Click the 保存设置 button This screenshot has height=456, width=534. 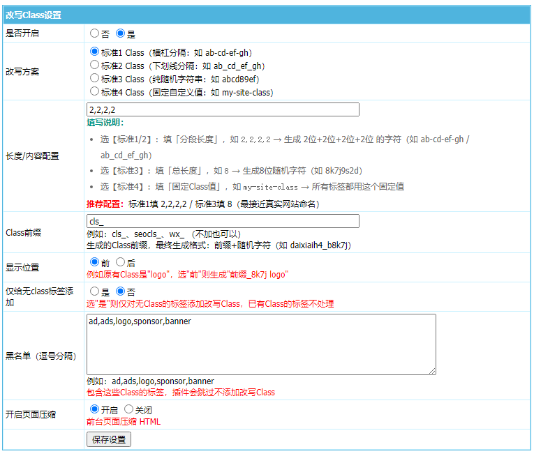(x=109, y=439)
